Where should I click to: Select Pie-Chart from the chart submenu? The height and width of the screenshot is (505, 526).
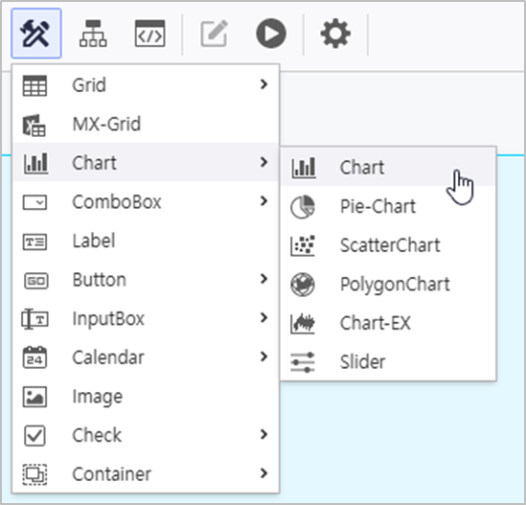[x=388, y=206]
